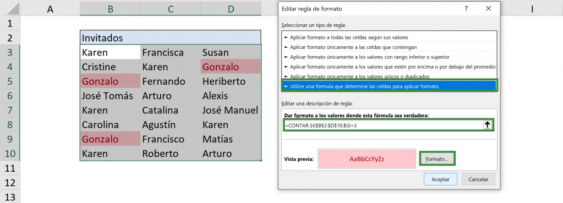Click highlighted Gonzalo in row 5

(110, 81)
